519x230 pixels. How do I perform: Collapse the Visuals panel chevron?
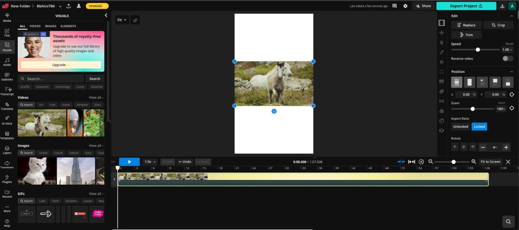(106, 16)
